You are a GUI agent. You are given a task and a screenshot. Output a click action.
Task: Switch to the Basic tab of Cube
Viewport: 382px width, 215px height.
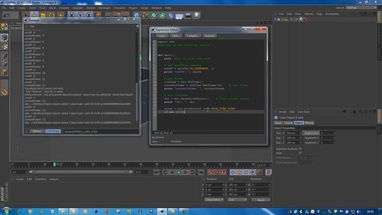coord(278,123)
